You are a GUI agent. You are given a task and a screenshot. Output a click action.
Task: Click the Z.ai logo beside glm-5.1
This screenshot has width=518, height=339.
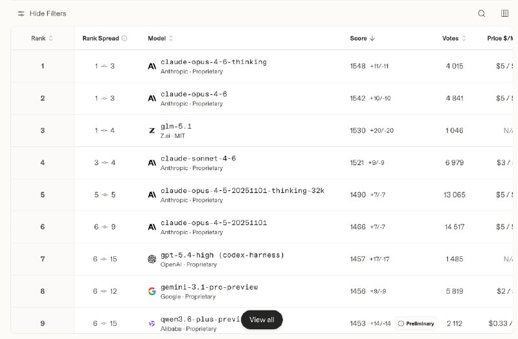coord(152,131)
